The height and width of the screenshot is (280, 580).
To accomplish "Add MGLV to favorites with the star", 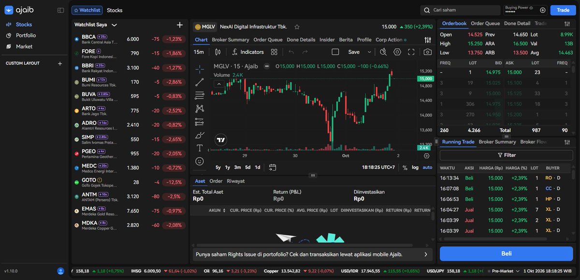I will pos(297,27).
